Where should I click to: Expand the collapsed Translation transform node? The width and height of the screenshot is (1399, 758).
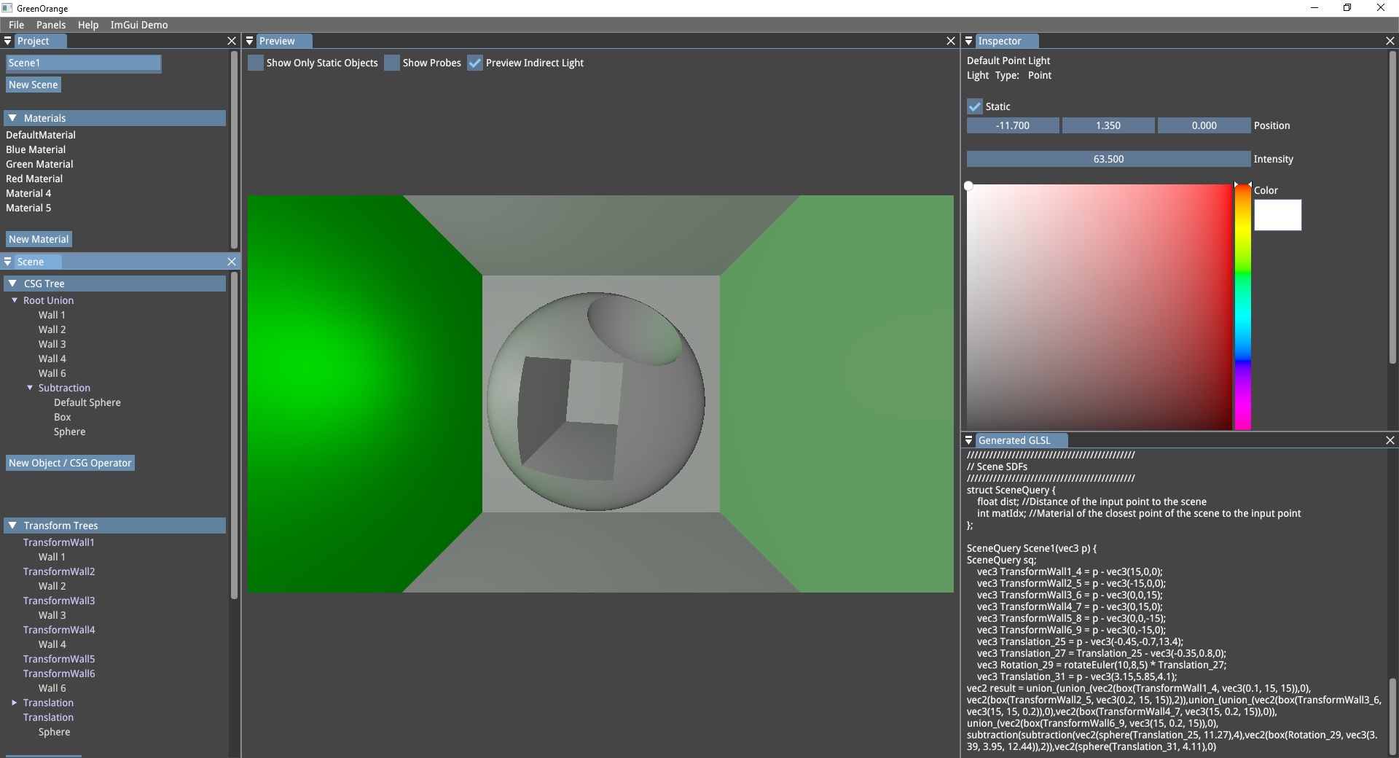pyautogui.click(x=14, y=703)
